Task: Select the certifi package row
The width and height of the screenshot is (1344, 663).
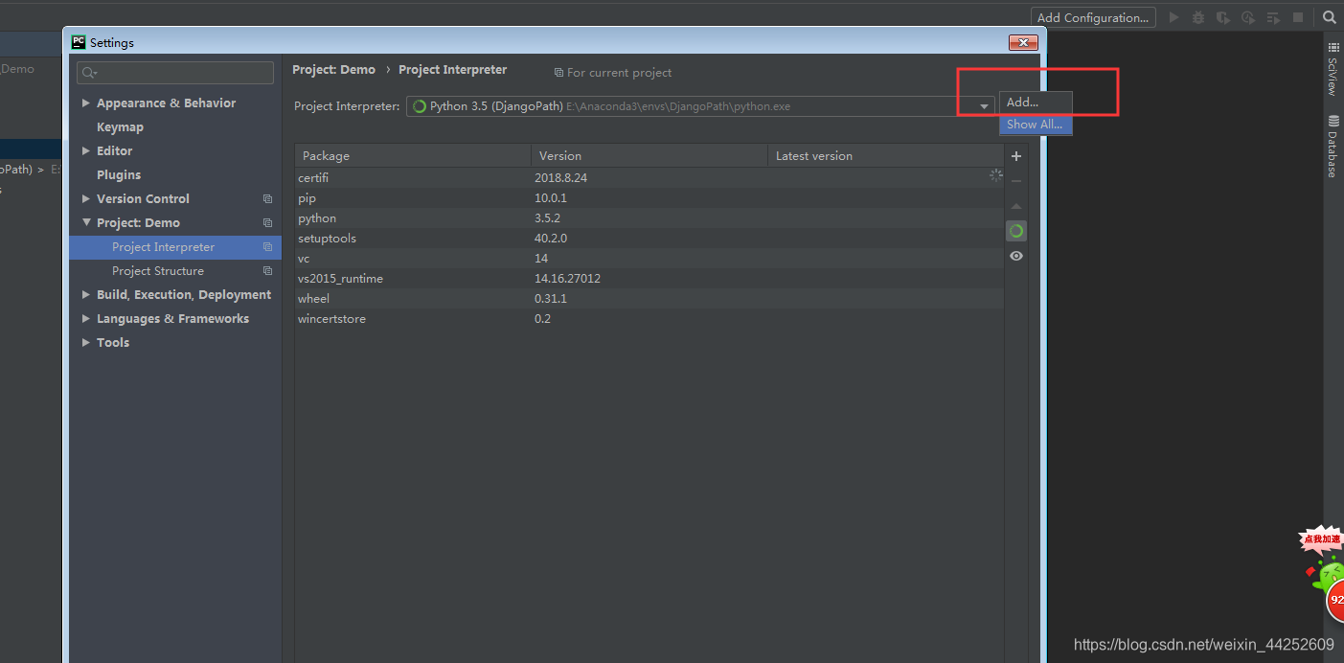Action: coord(649,178)
